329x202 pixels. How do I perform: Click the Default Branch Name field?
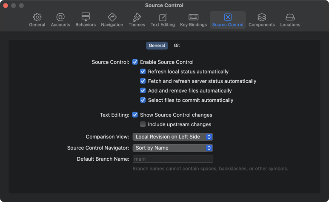(x=173, y=159)
